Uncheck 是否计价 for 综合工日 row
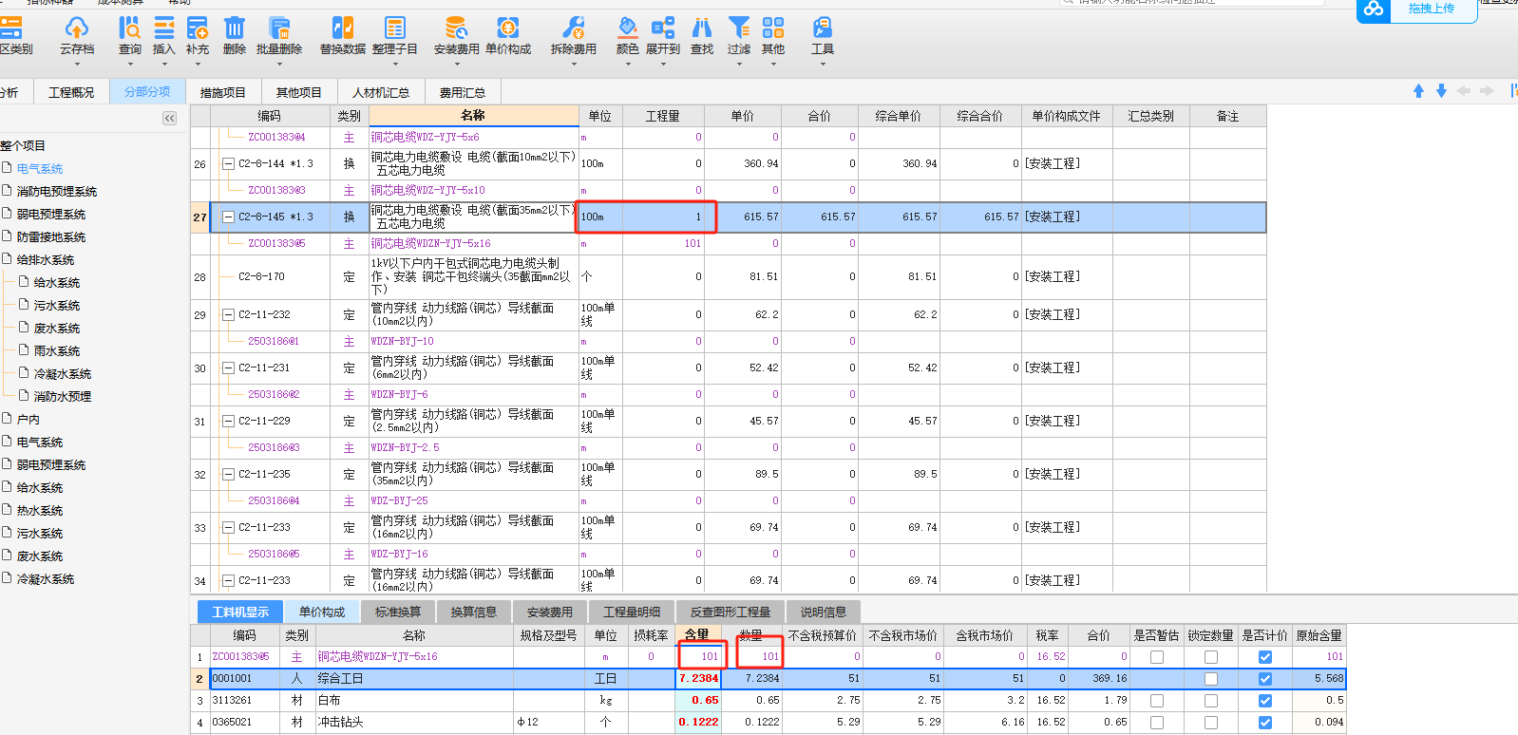This screenshot has height=735, width=1518. click(x=1265, y=679)
